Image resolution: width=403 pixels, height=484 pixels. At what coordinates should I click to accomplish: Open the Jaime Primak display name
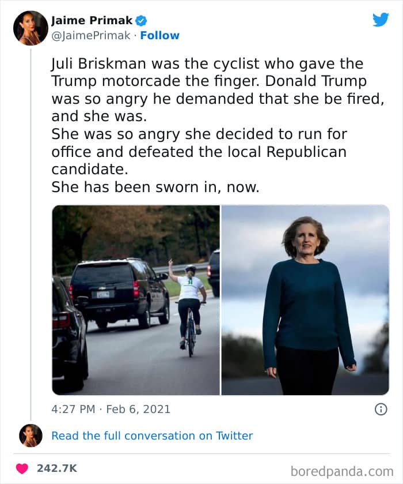[92, 21]
